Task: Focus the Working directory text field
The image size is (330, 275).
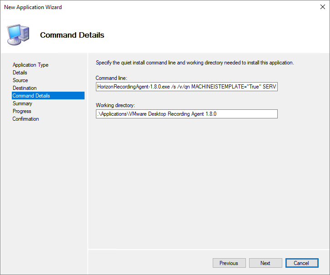Action: (x=186, y=114)
